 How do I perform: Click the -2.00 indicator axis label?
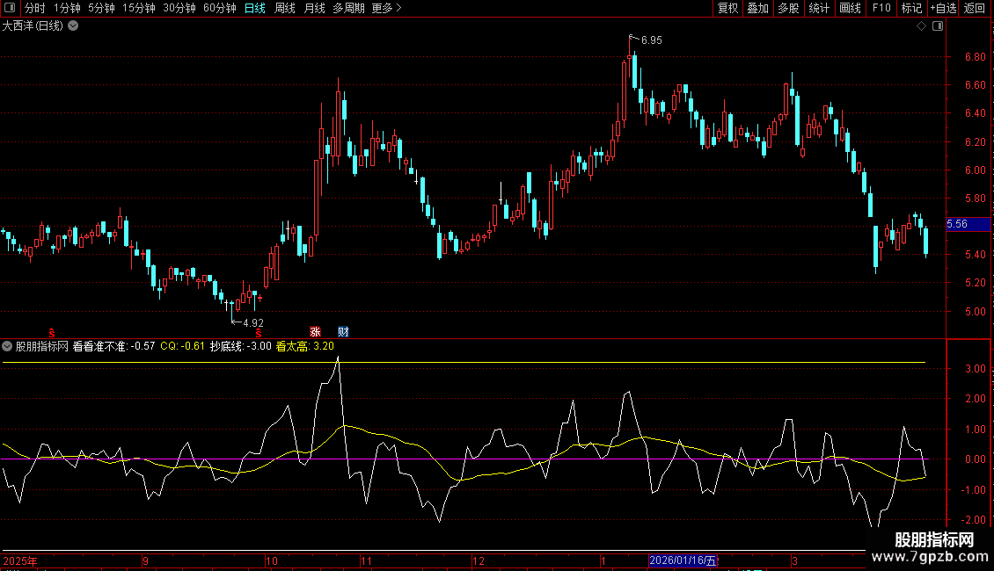973,520
